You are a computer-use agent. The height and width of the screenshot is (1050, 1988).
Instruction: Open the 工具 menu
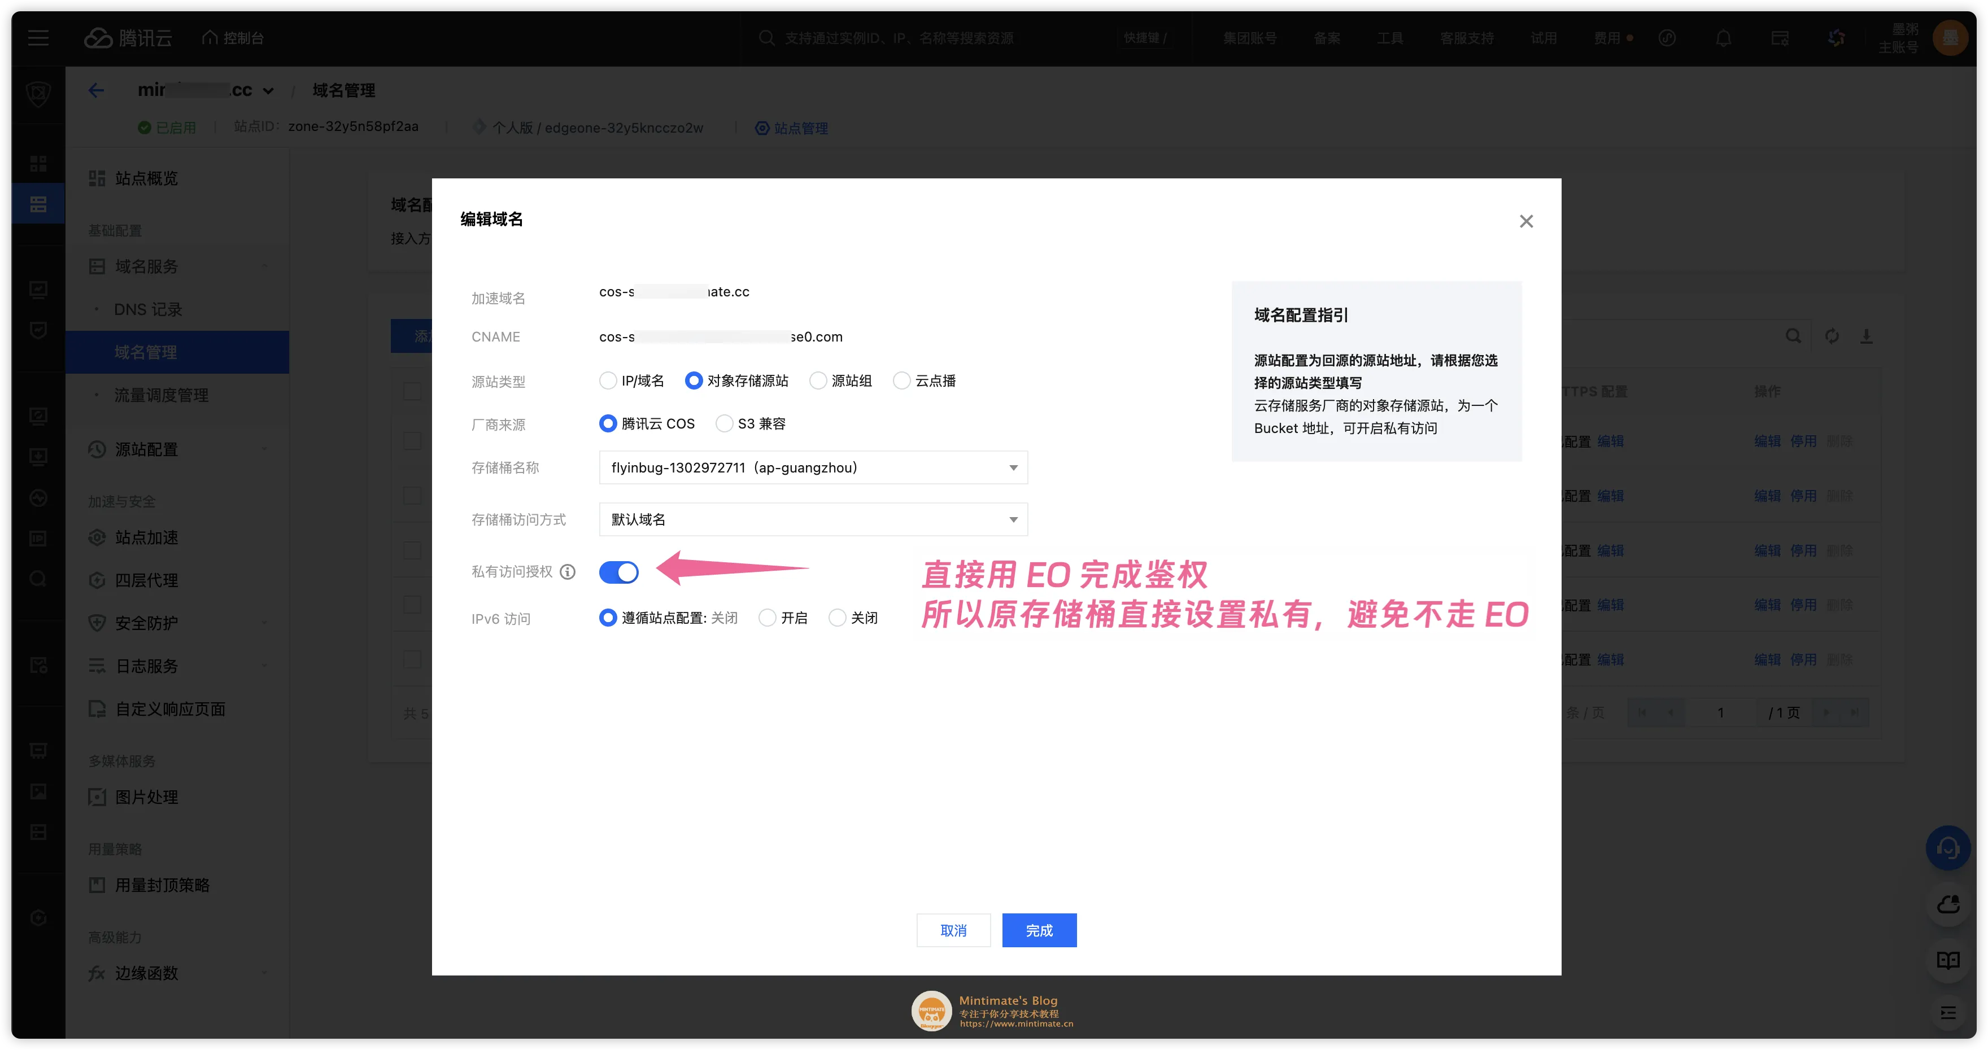click(1390, 38)
